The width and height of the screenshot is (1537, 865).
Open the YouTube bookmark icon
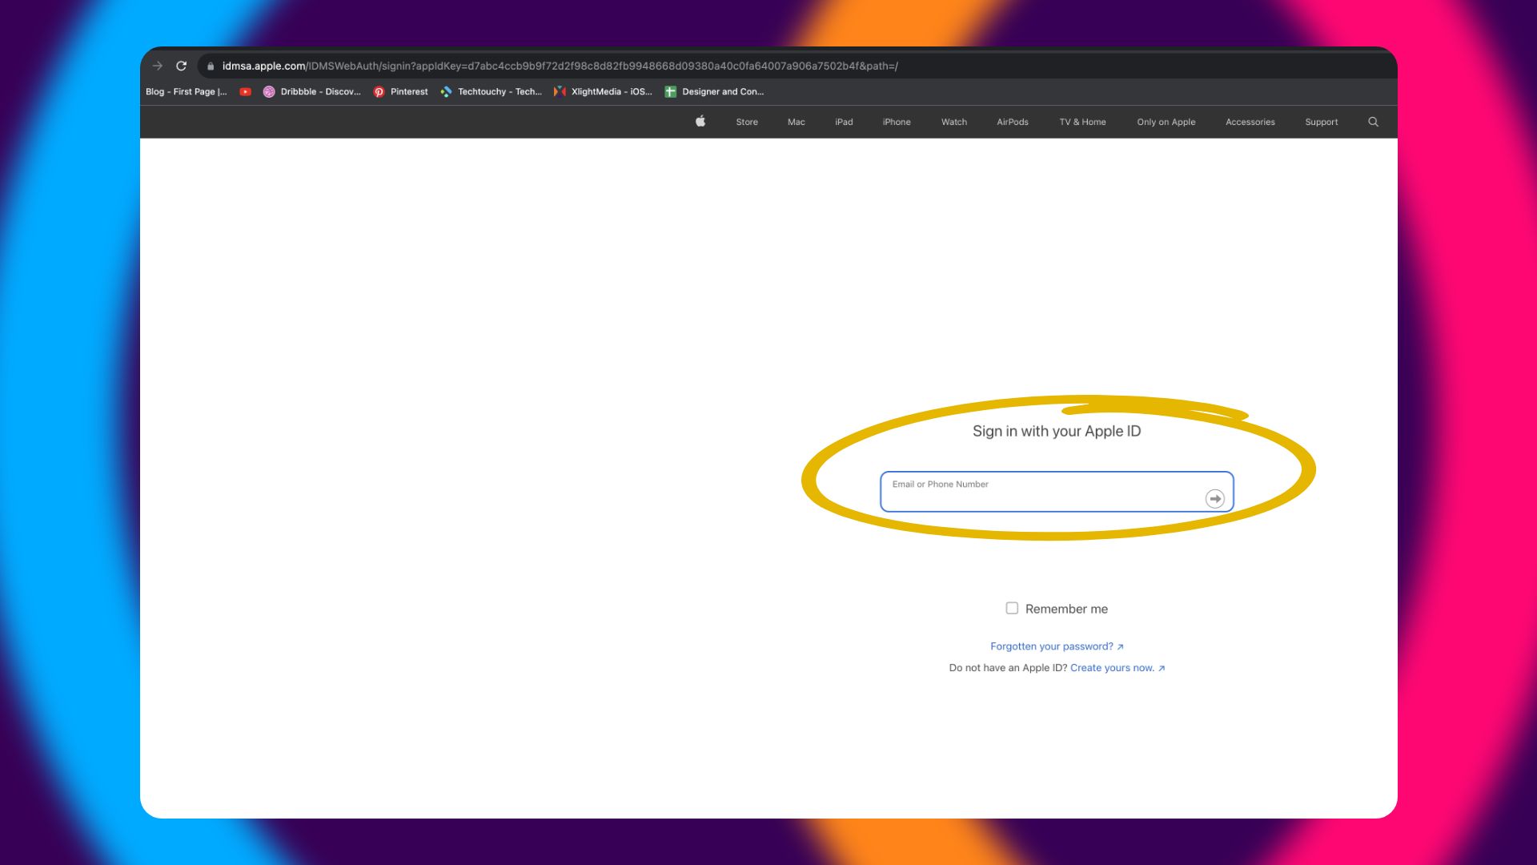246,92
